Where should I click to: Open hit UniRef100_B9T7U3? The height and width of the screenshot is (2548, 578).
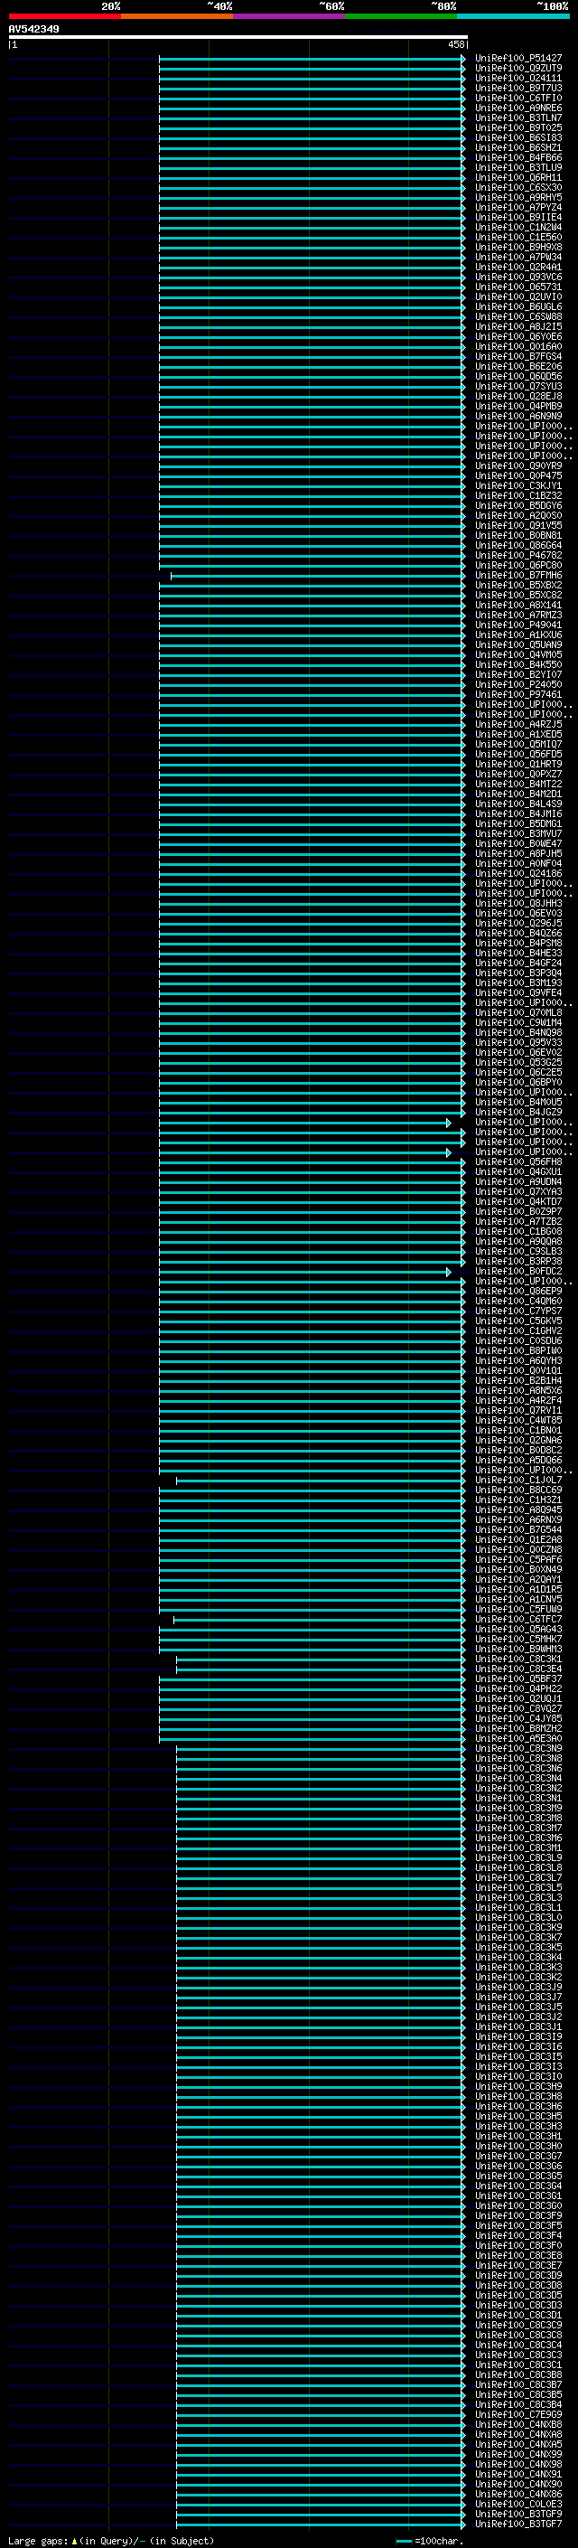tap(517, 88)
